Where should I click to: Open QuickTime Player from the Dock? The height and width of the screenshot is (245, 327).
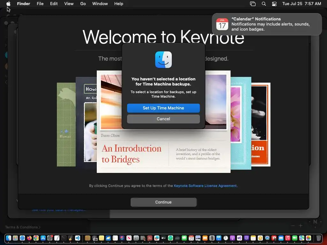(267, 238)
